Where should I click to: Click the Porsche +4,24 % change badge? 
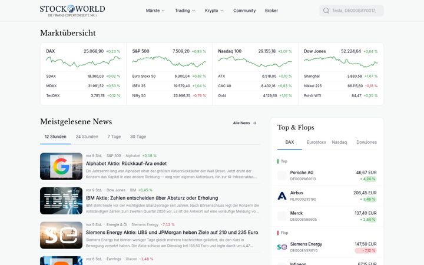click(368, 179)
